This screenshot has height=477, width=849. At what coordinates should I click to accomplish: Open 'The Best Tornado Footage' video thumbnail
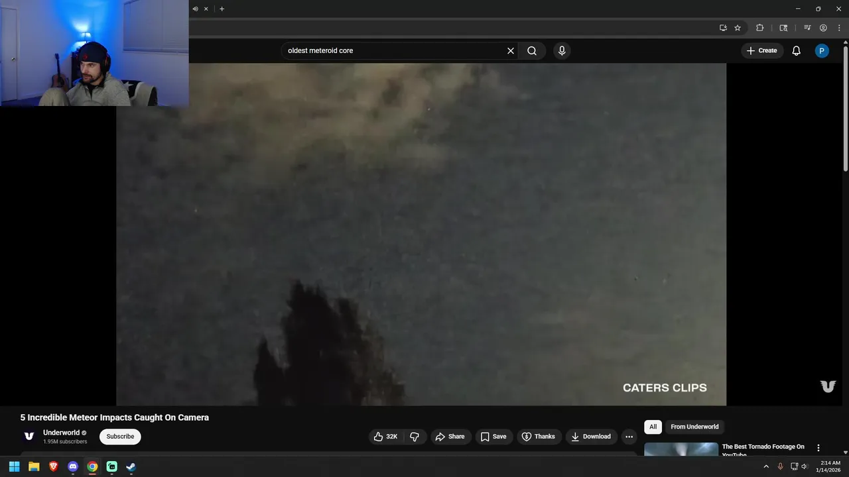pos(681,449)
